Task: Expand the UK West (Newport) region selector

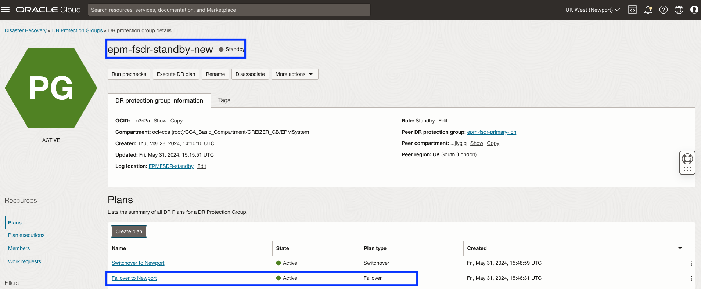Action: pyautogui.click(x=592, y=10)
